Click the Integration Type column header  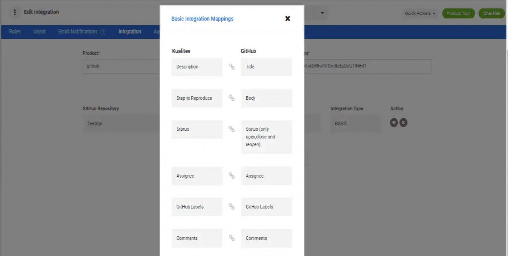(x=347, y=109)
